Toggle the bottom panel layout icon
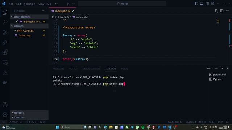232x130 pixels. [202, 4]
